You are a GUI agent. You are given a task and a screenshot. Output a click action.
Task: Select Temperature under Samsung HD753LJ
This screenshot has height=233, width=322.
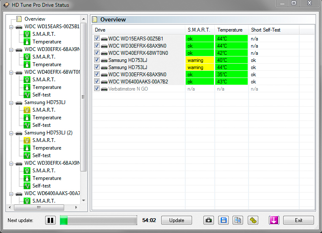(47, 118)
